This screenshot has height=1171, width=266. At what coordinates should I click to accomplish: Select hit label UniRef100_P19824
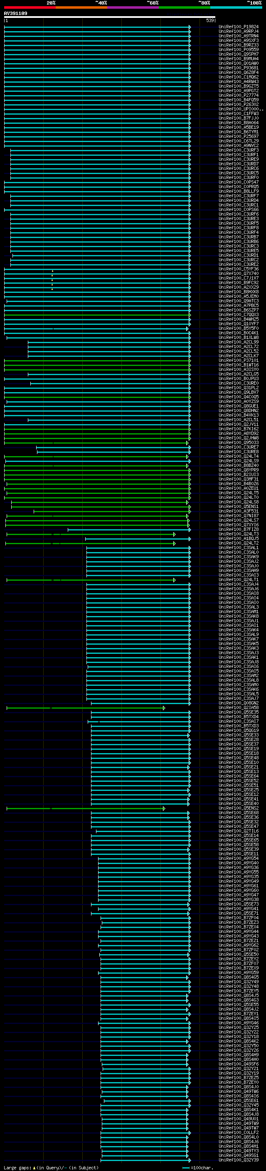coord(239,27)
